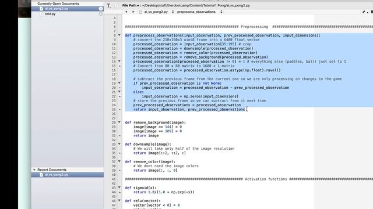Open the Text Options T icon menu
The image size is (373, 209).
109,6
